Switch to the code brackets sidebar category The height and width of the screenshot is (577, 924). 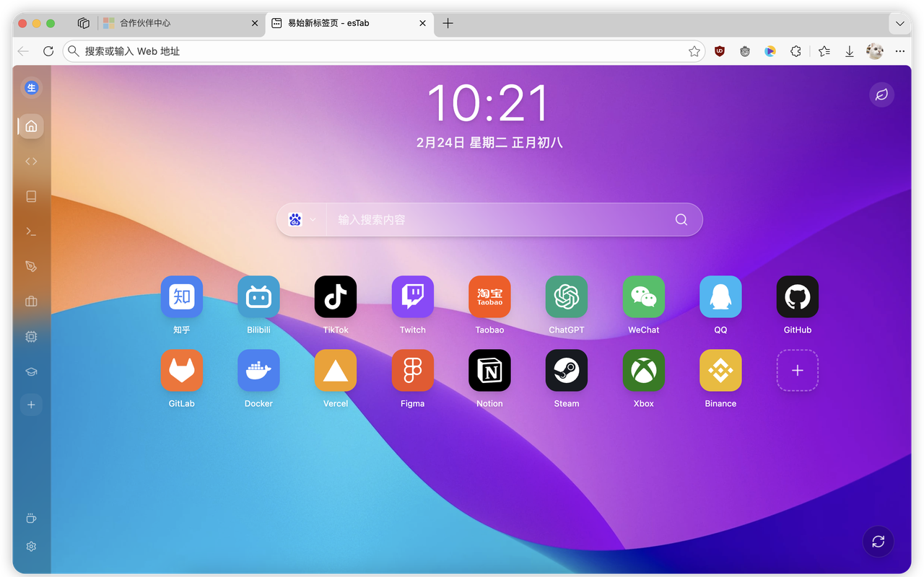coord(31,162)
